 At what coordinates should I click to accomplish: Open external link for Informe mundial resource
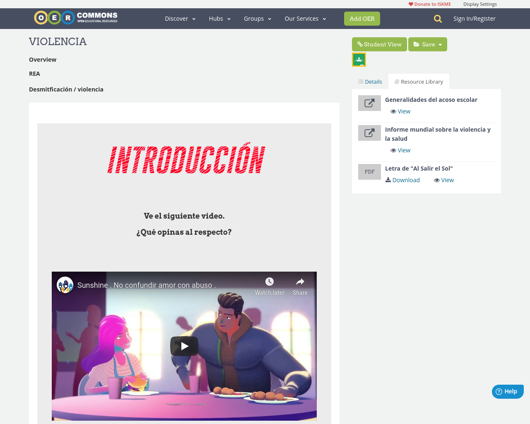[369, 132]
